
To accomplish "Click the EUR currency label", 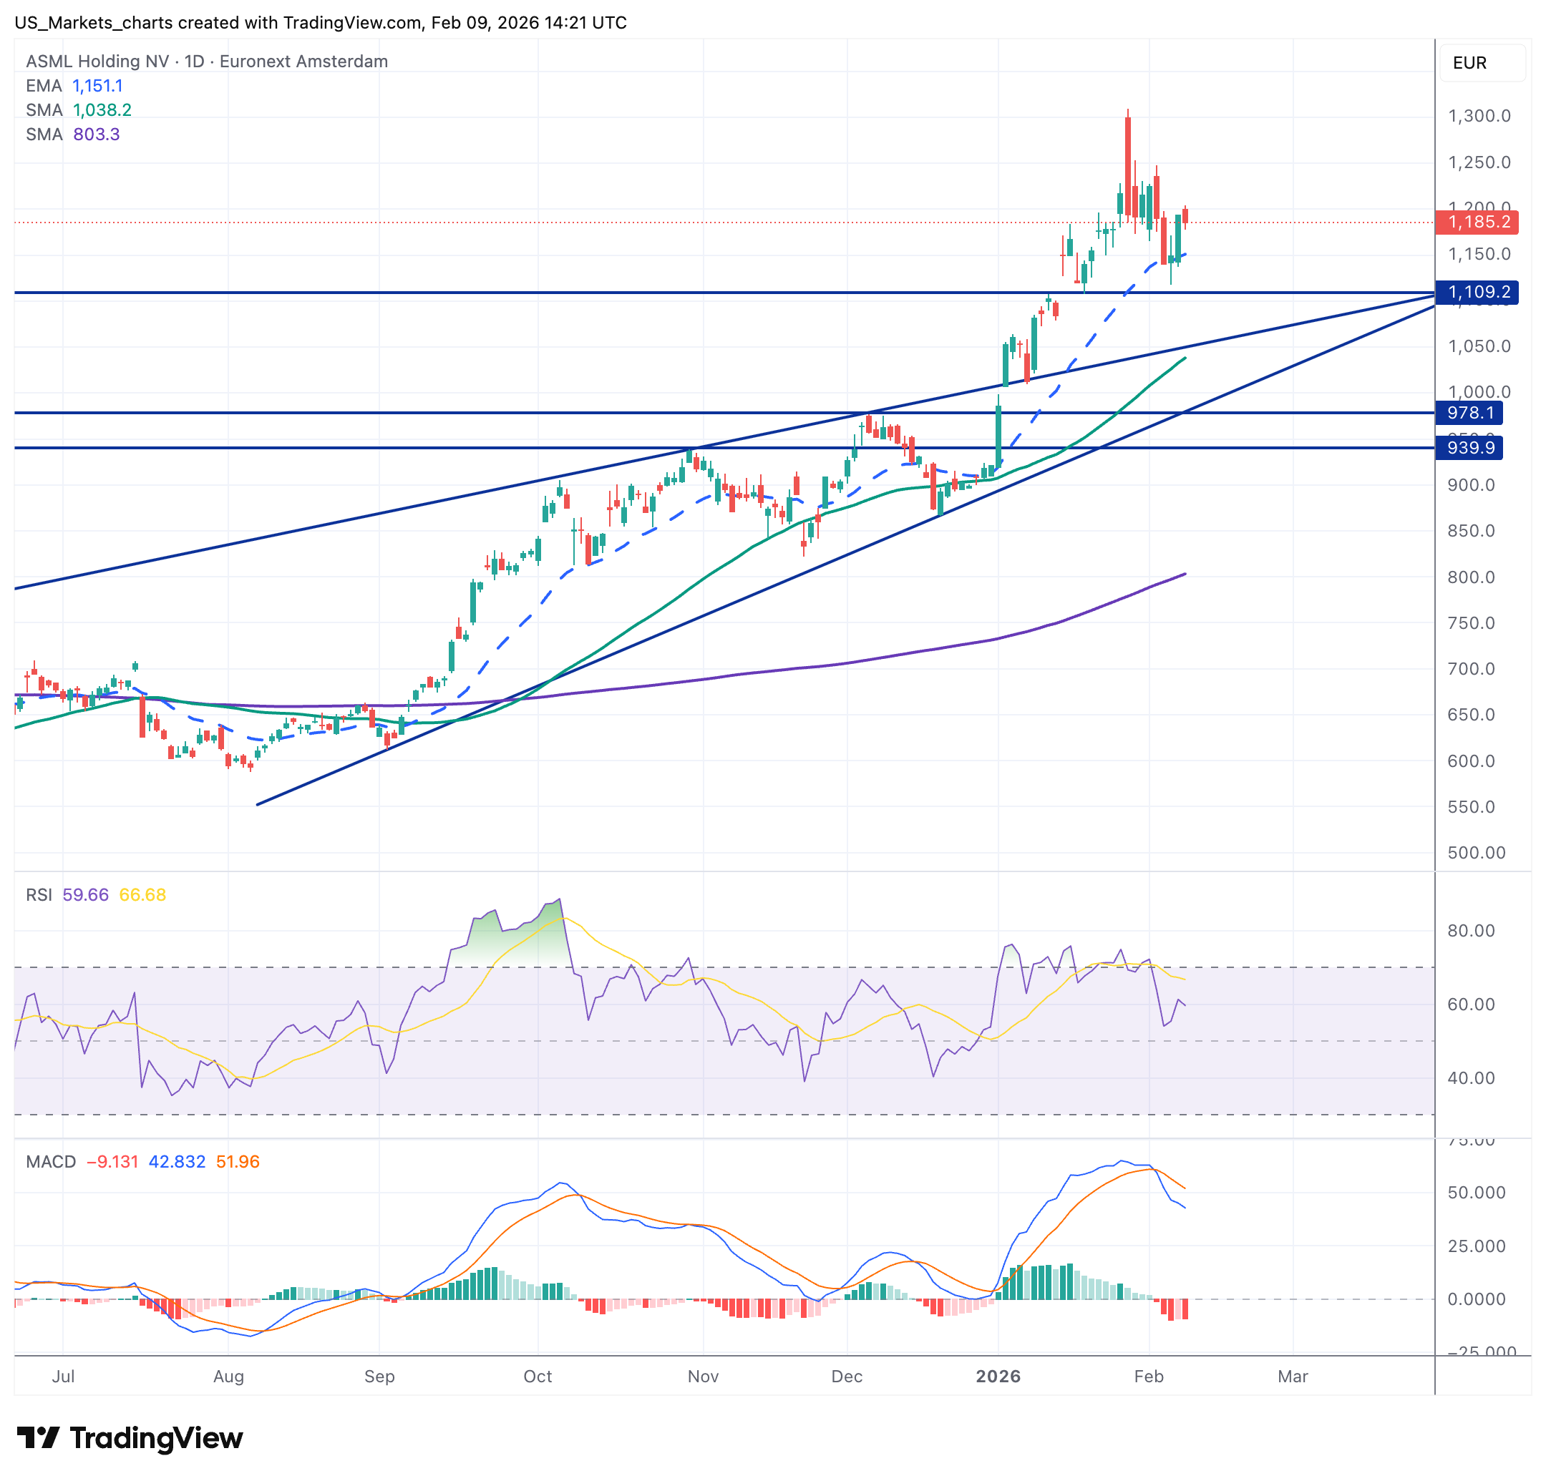I will tap(1469, 63).
